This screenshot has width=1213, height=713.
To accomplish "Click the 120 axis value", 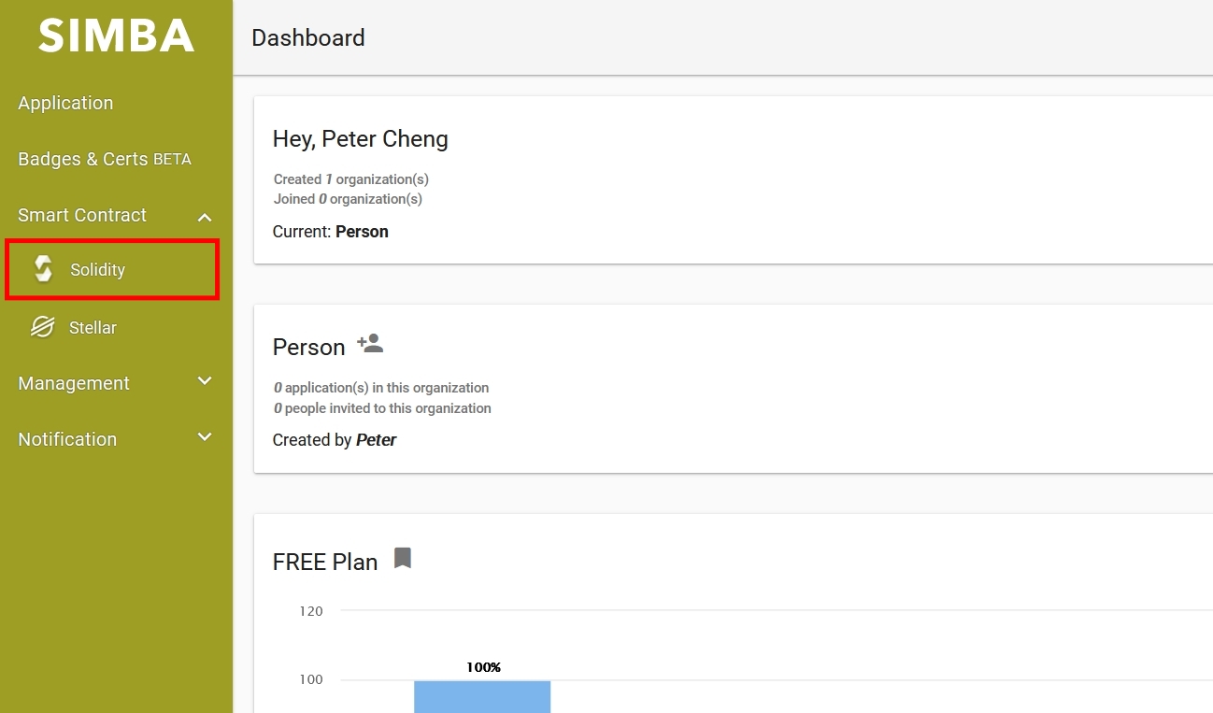I will point(311,611).
